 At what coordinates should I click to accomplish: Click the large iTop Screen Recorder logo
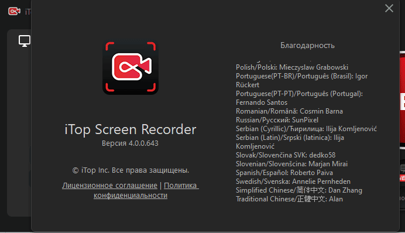point(131,67)
